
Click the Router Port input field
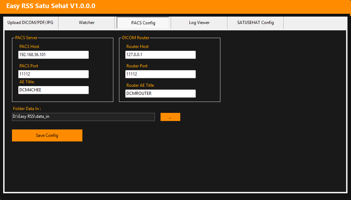coord(161,74)
